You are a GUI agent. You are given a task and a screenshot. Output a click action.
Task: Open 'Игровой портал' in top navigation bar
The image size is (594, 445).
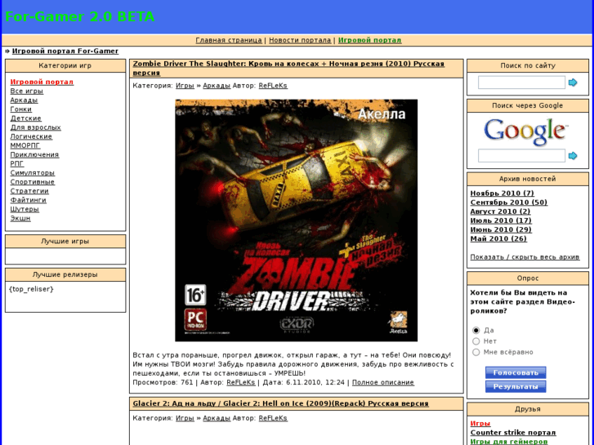pos(369,40)
